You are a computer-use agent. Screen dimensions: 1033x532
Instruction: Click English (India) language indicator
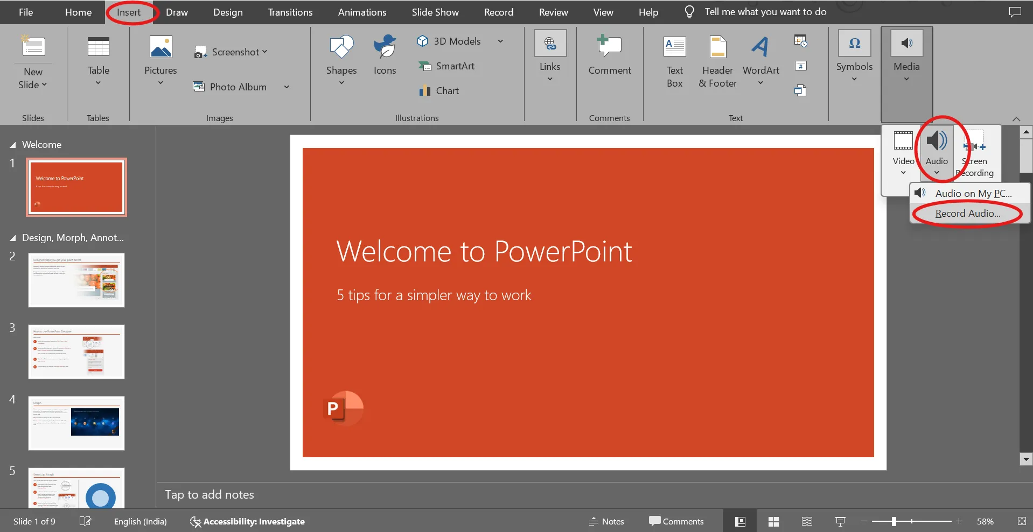point(140,521)
